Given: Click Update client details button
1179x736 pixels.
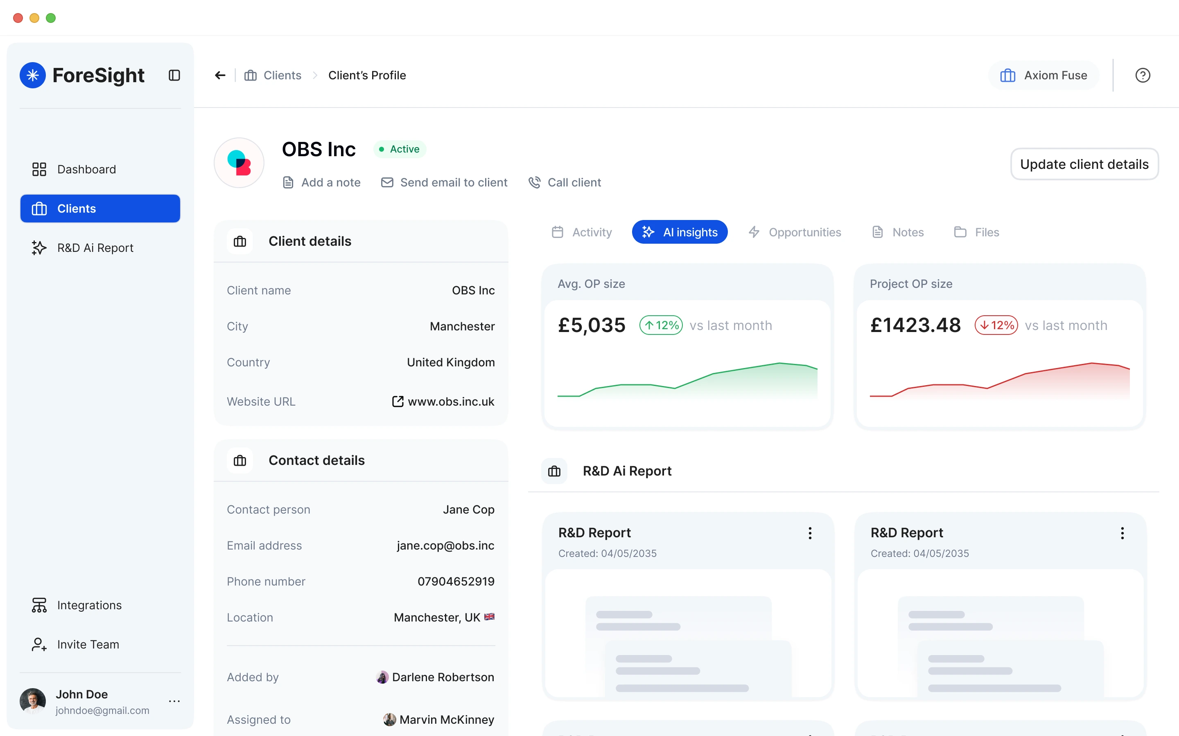Looking at the screenshot, I should click(x=1084, y=164).
